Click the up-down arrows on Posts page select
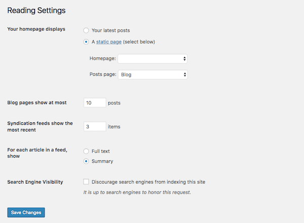The width and height of the screenshot is (304, 223). (184, 75)
